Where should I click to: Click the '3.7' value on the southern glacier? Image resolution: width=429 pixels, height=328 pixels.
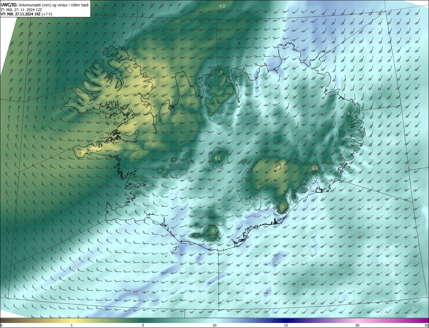tap(215, 230)
